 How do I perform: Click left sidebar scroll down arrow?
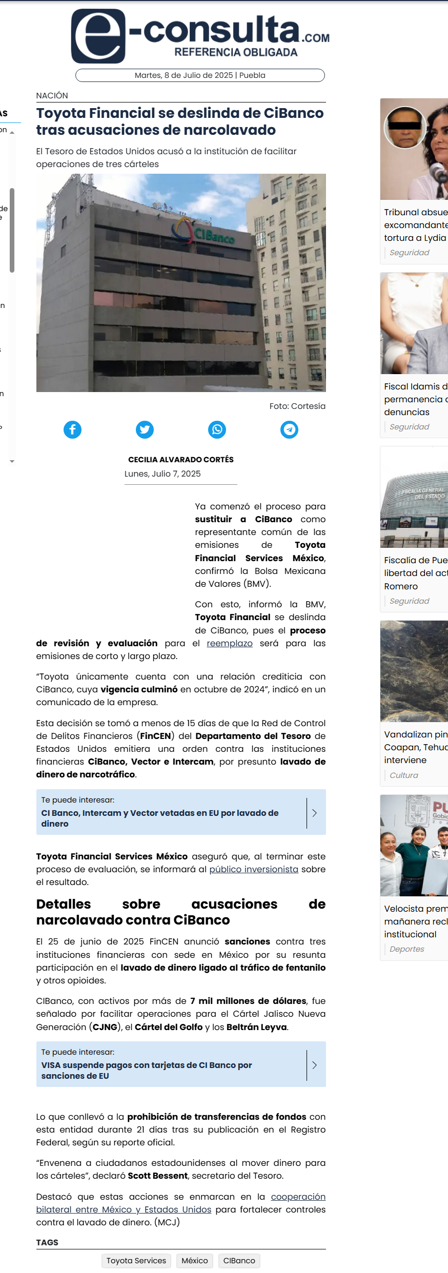[12, 461]
